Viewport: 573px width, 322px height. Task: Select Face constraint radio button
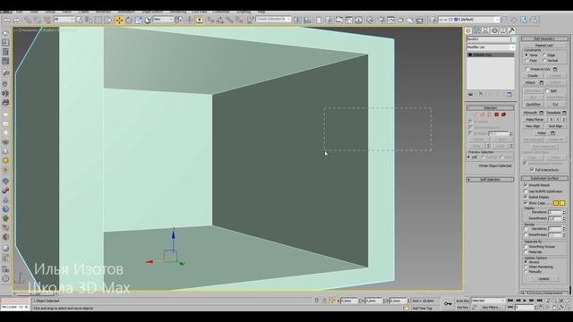coord(526,60)
